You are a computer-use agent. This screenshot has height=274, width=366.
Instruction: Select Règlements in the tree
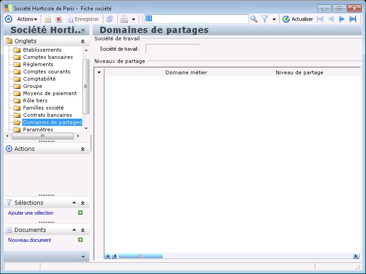pos(38,64)
